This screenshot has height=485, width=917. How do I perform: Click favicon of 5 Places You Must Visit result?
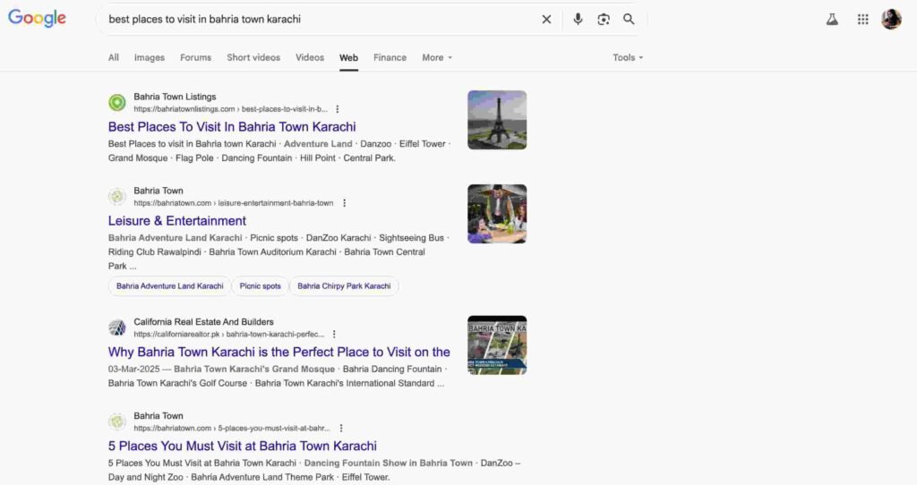coord(117,421)
